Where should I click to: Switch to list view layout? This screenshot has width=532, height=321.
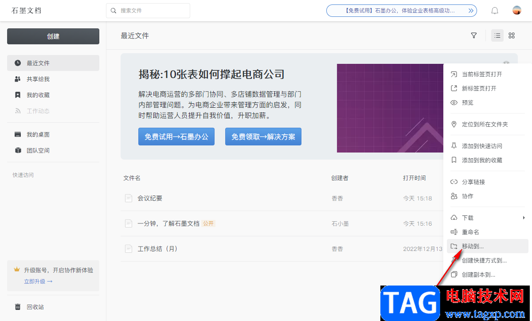click(497, 35)
